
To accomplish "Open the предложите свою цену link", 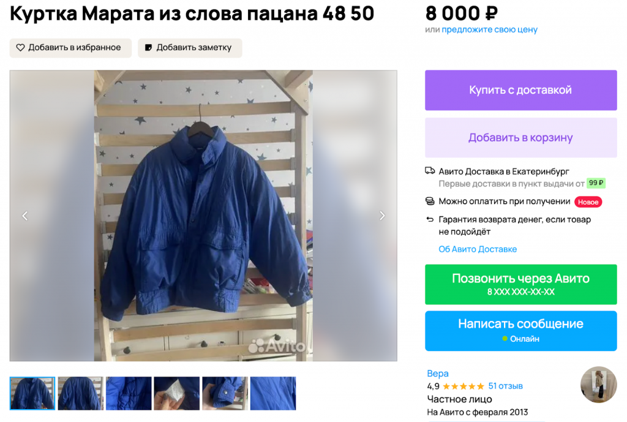I will coord(489,29).
